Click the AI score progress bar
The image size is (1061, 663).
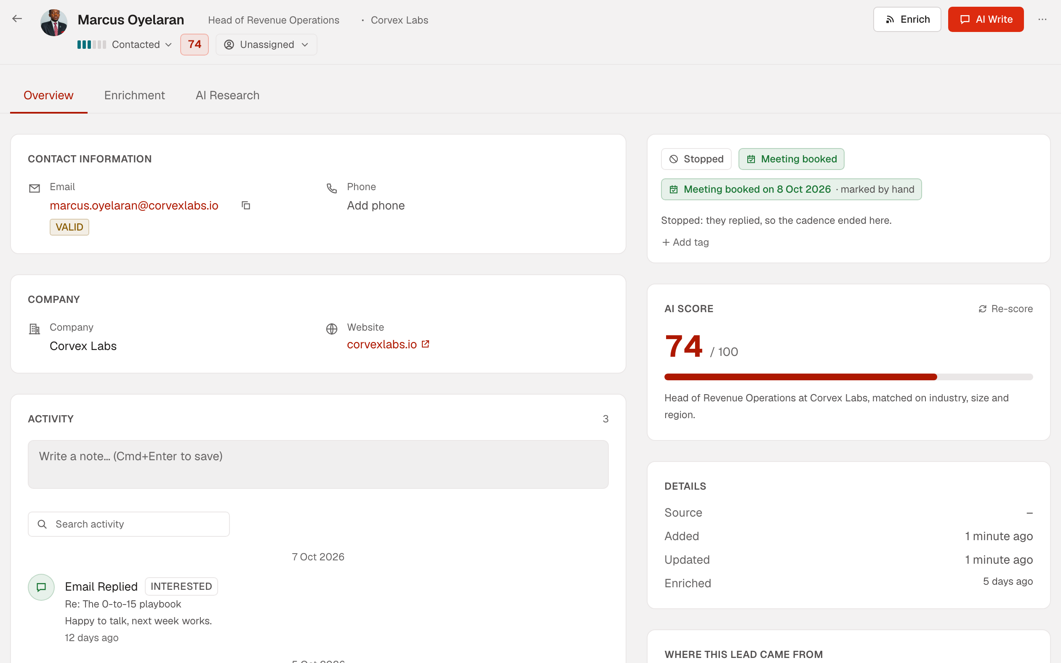pos(849,377)
